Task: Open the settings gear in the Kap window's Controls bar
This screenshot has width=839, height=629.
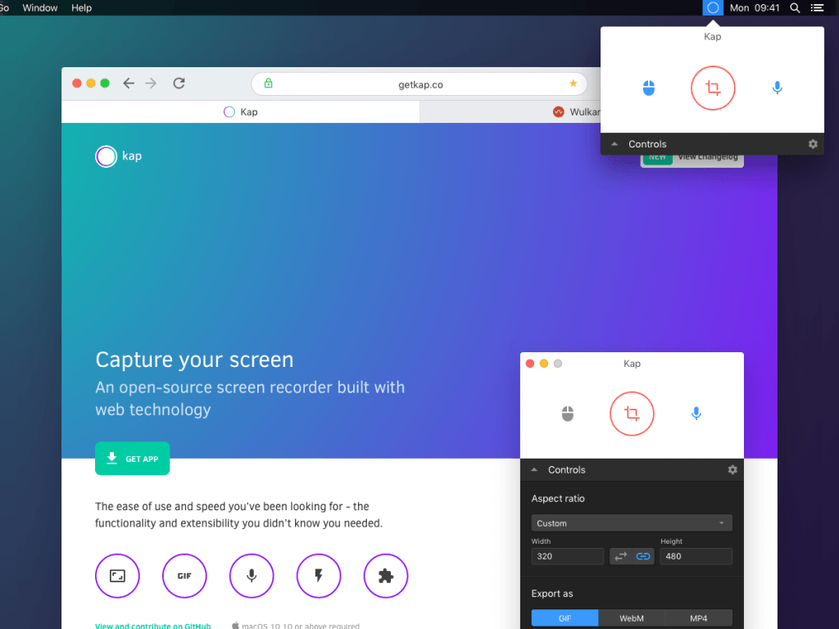Action: point(732,469)
